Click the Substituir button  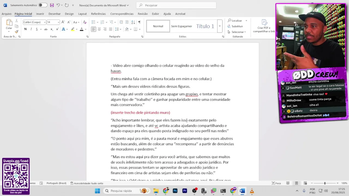pyautogui.click(x=235, y=26)
